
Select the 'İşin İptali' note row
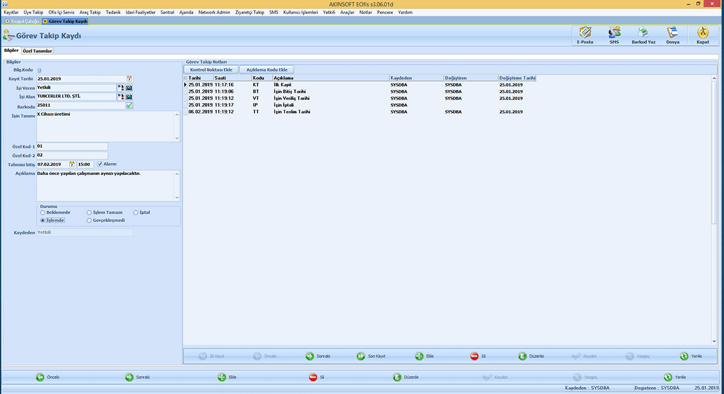pos(360,105)
